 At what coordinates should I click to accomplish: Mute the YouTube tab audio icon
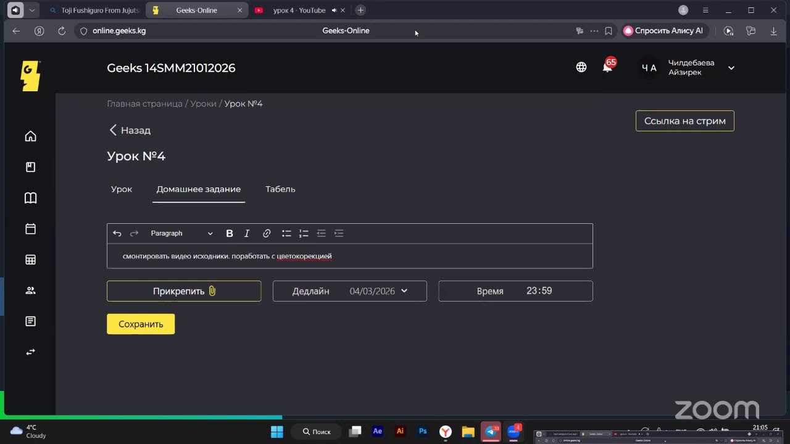point(334,10)
